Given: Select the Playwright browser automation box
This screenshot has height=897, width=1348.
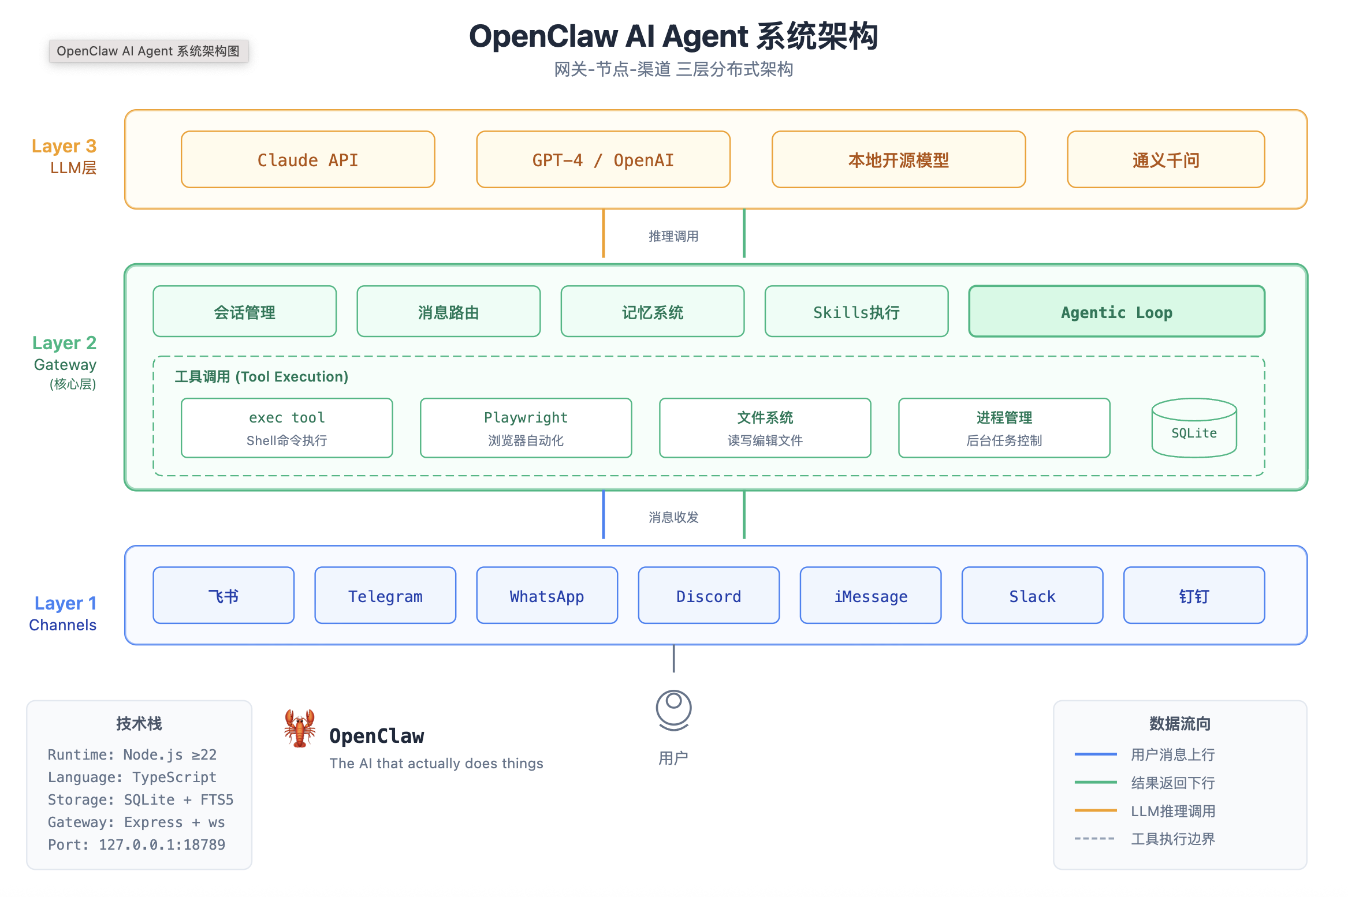Looking at the screenshot, I should [526, 428].
